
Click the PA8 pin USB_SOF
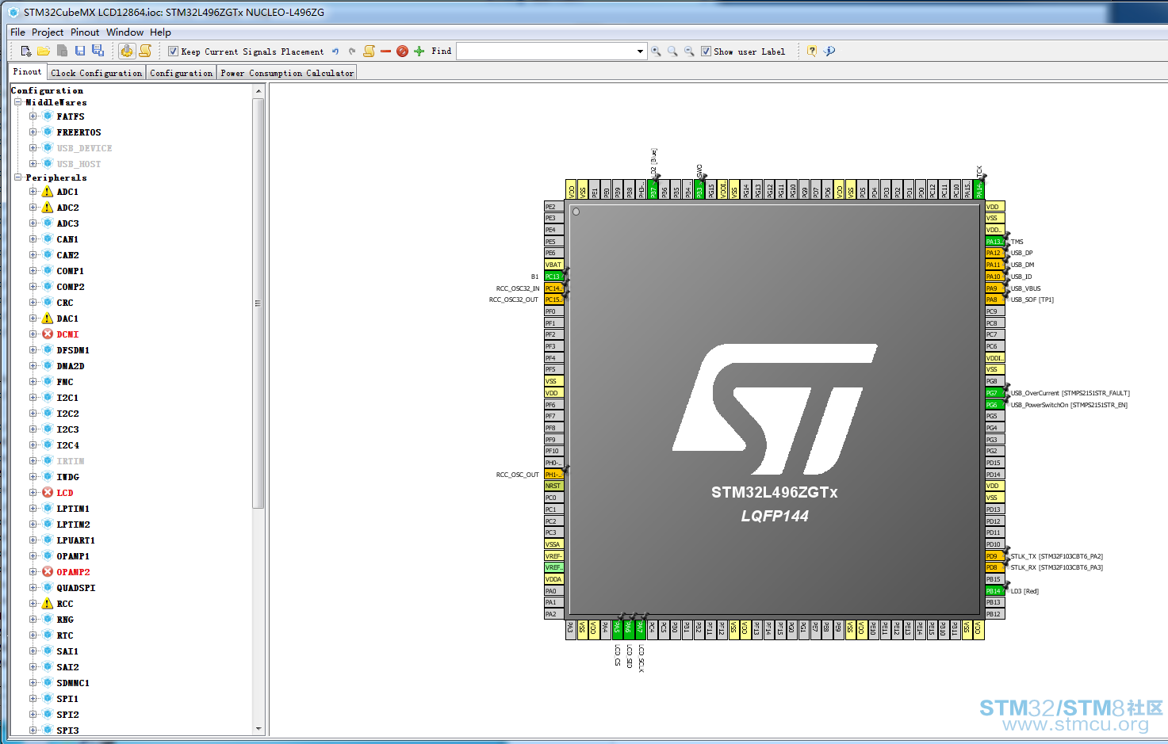click(x=994, y=300)
